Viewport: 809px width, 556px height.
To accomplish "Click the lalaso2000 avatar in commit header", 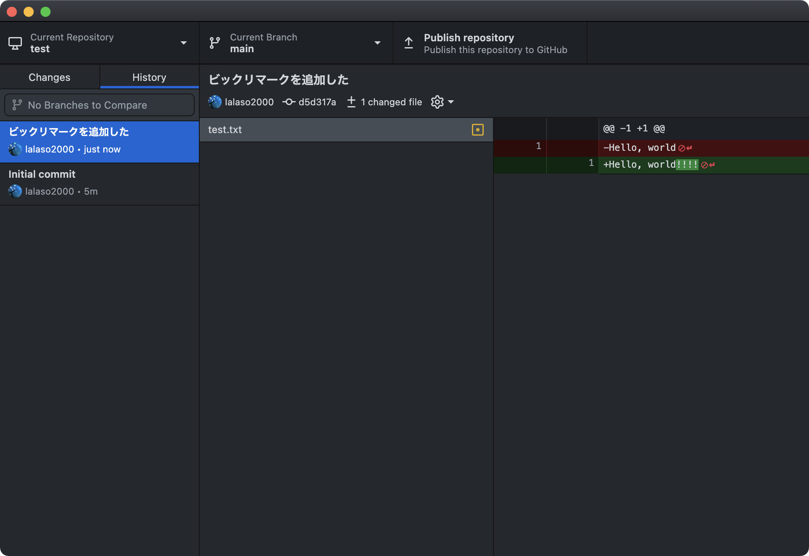I will coord(215,102).
